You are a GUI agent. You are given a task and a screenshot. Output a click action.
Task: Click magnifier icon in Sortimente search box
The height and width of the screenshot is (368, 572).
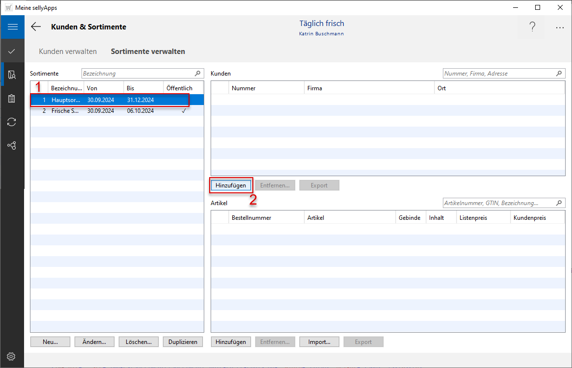point(198,74)
